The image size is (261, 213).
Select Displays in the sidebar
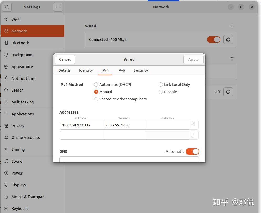pyautogui.click(x=19, y=185)
